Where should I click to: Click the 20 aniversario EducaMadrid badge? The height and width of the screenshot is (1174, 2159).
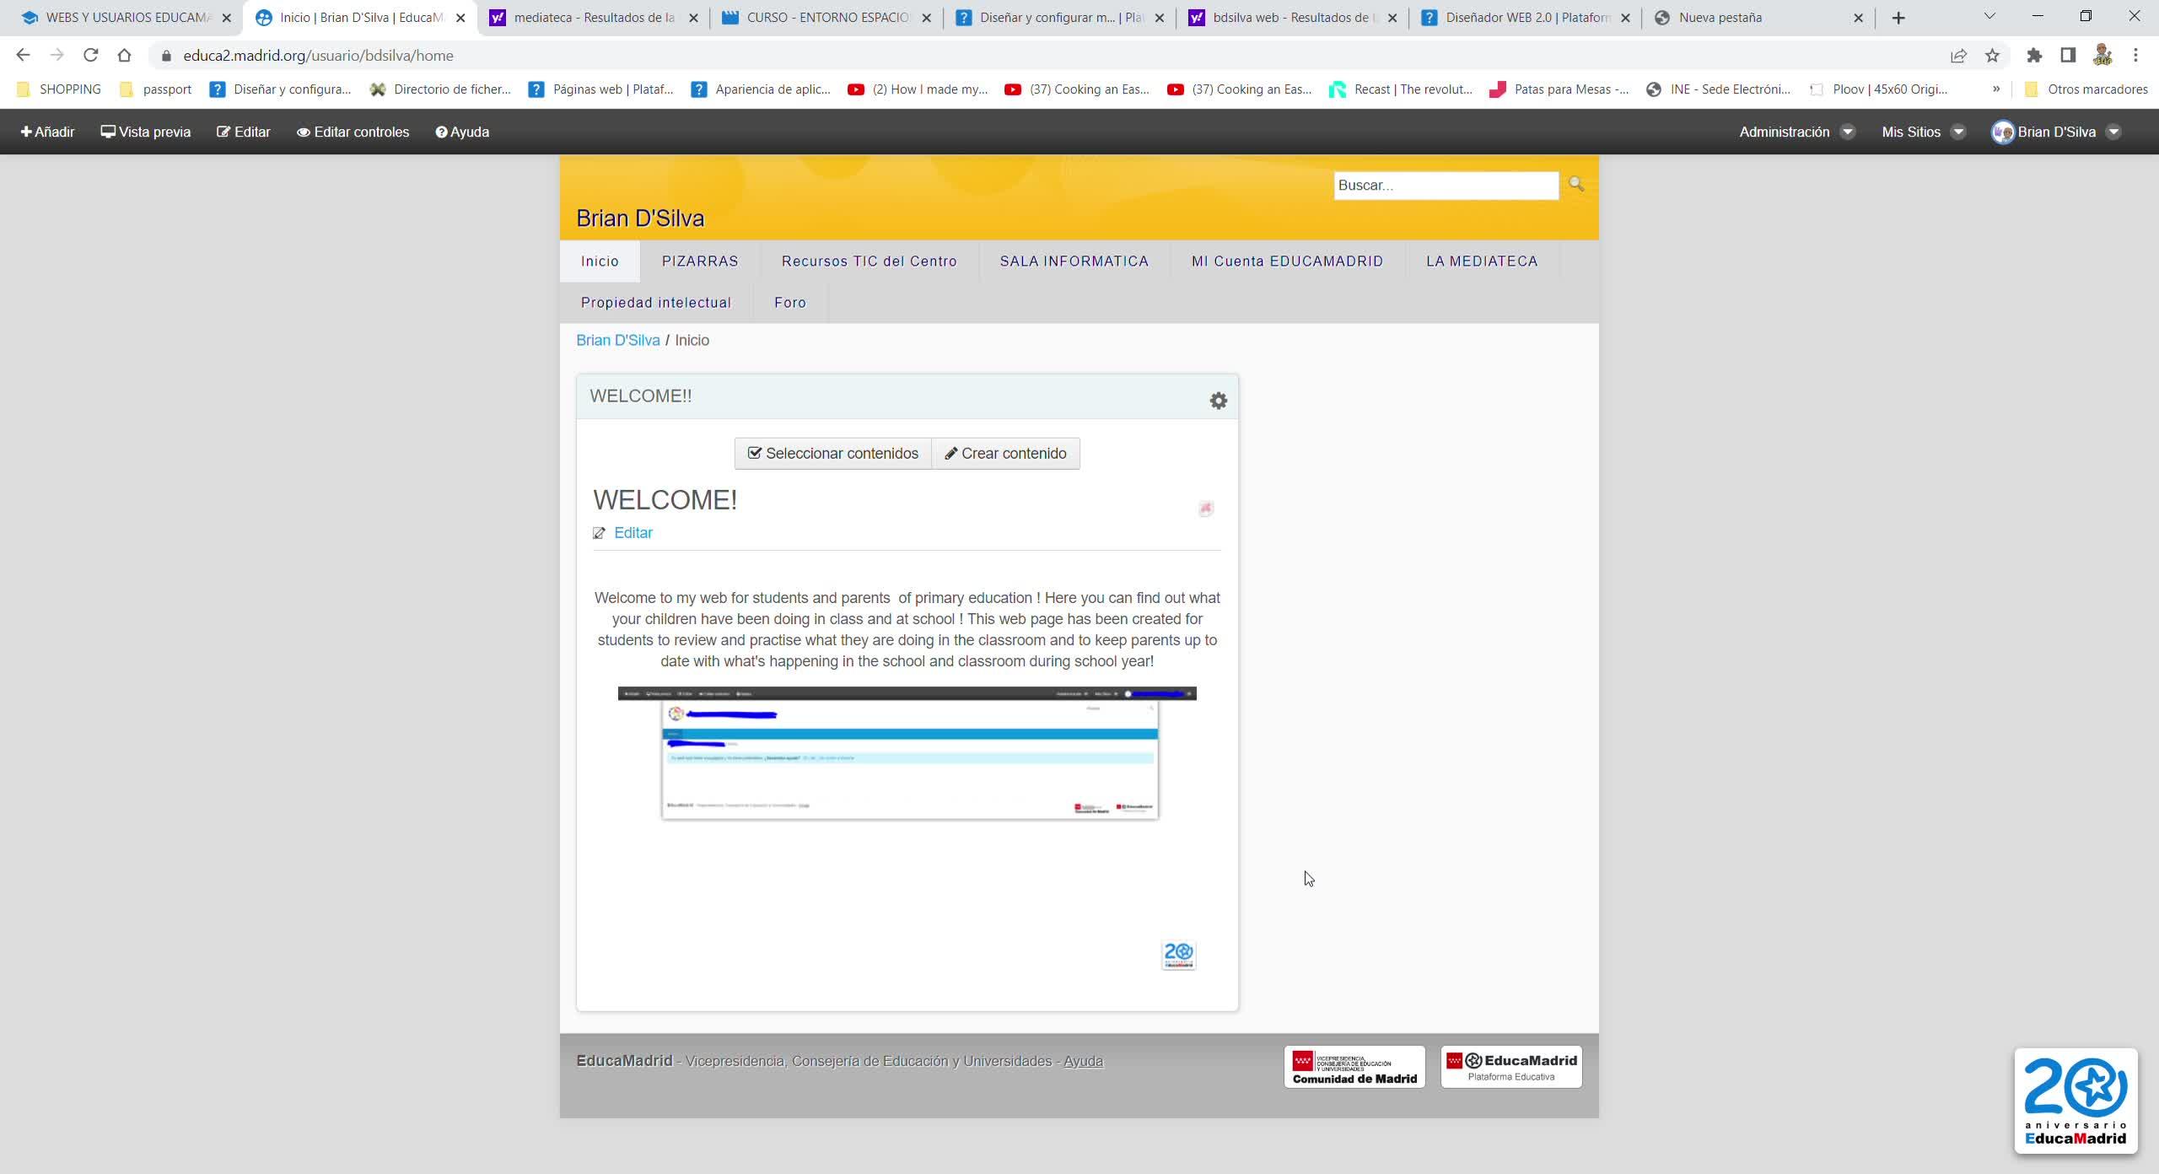[x=2075, y=1100]
